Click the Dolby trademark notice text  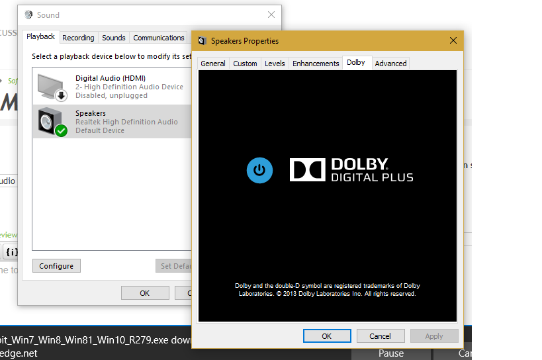tap(328, 289)
